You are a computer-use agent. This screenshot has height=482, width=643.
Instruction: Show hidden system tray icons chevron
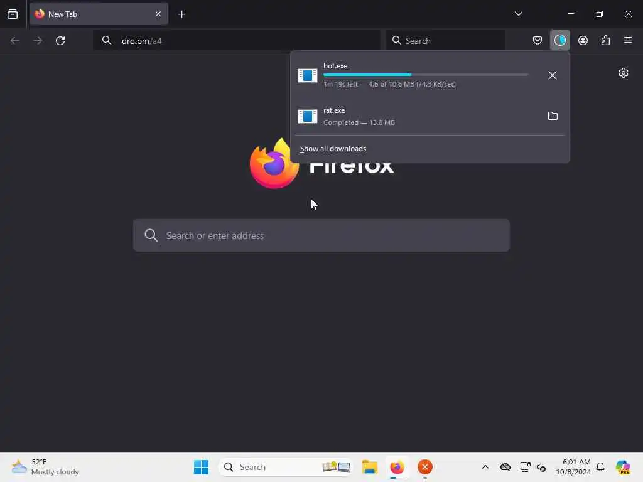[x=485, y=467]
